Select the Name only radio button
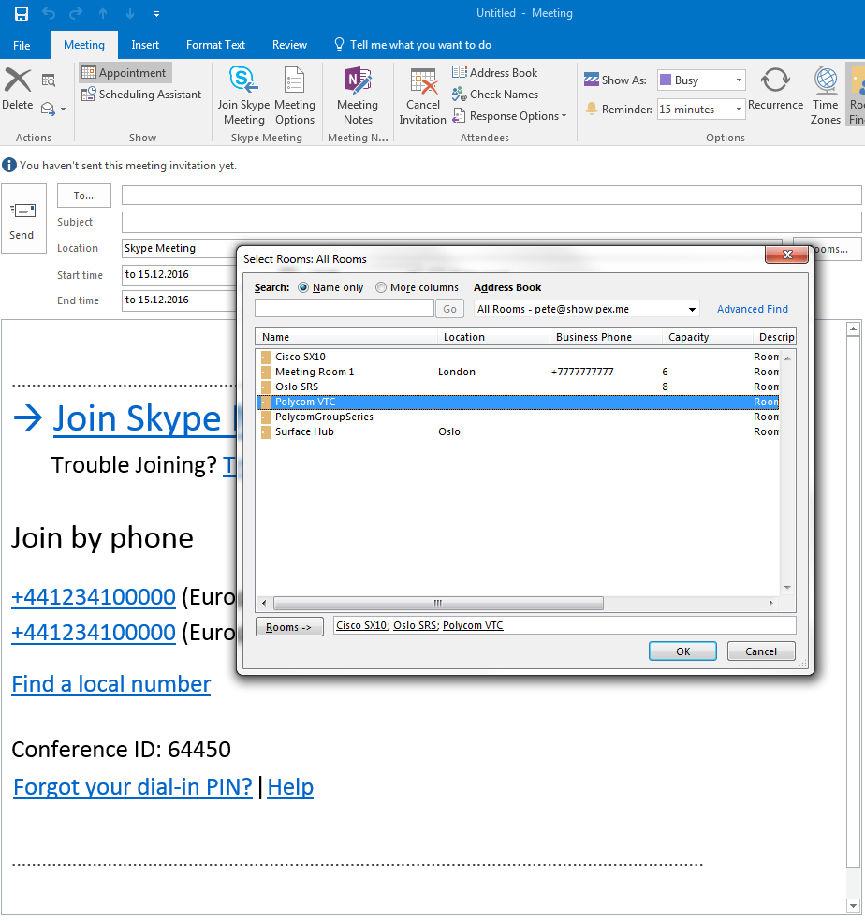The image size is (865, 921). (303, 287)
